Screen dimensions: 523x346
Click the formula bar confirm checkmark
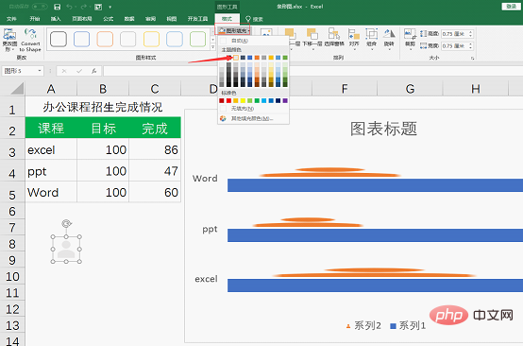coord(79,71)
